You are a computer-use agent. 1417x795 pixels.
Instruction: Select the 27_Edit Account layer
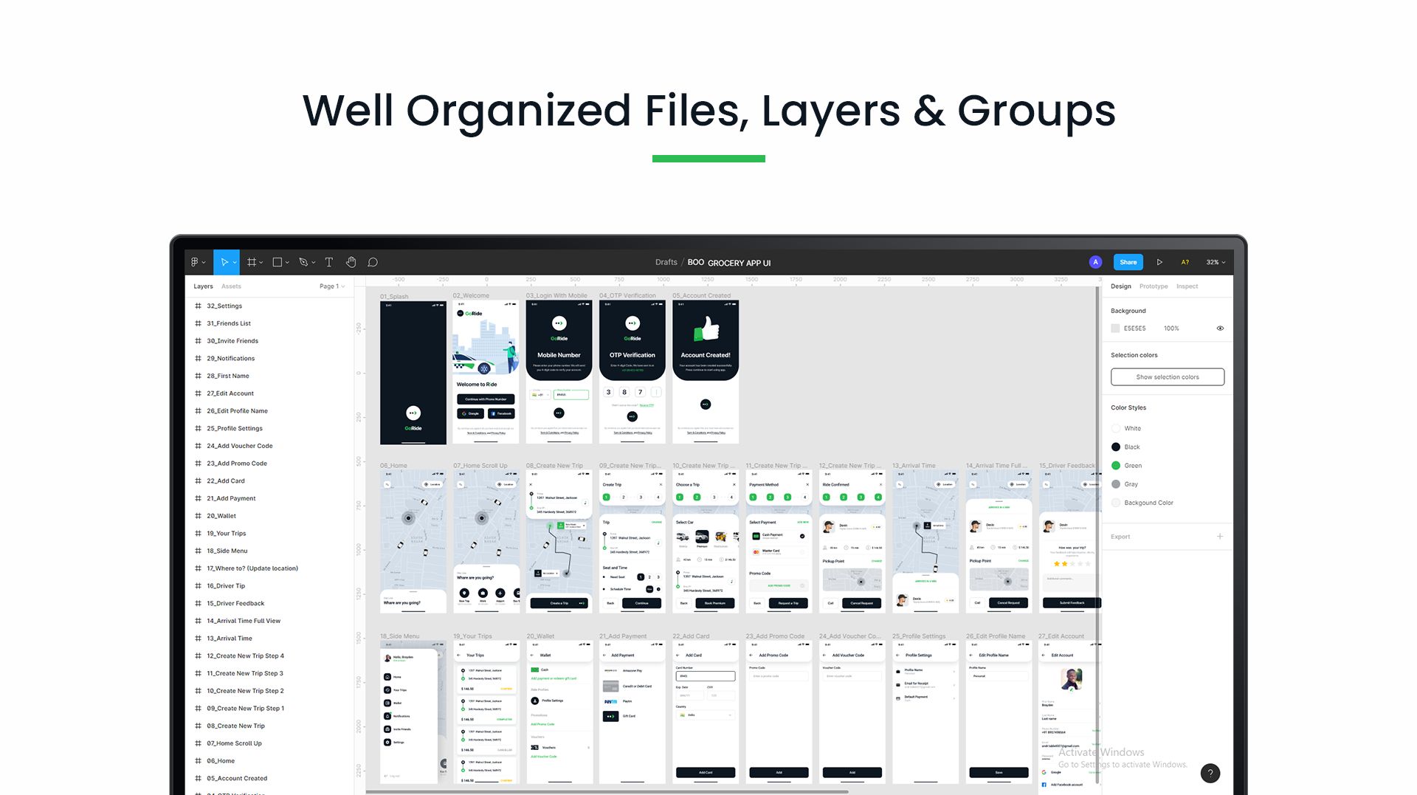[230, 393]
